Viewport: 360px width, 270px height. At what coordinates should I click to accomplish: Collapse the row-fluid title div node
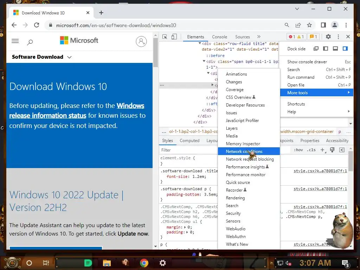tap(200, 43)
